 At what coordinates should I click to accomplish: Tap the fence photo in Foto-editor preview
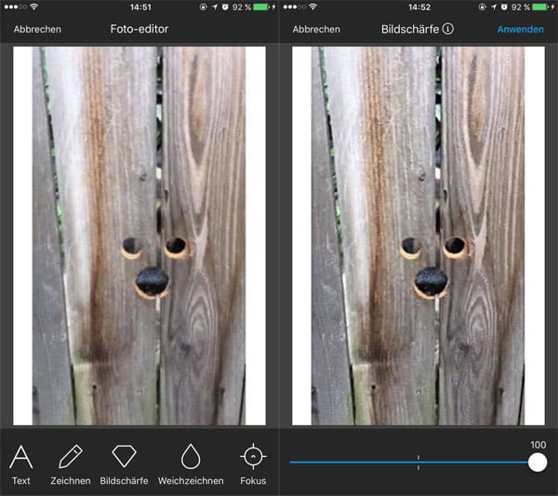pyautogui.click(x=139, y=235)
